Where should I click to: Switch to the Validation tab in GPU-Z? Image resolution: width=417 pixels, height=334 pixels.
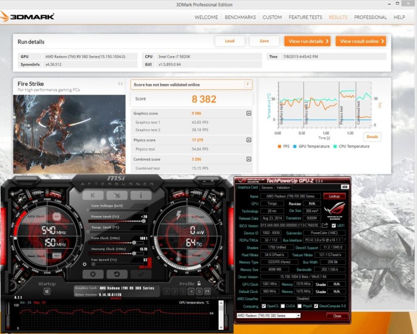click(x=283, y=188)
